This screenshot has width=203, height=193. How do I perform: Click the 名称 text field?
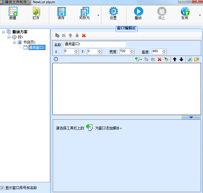(95, 44)
